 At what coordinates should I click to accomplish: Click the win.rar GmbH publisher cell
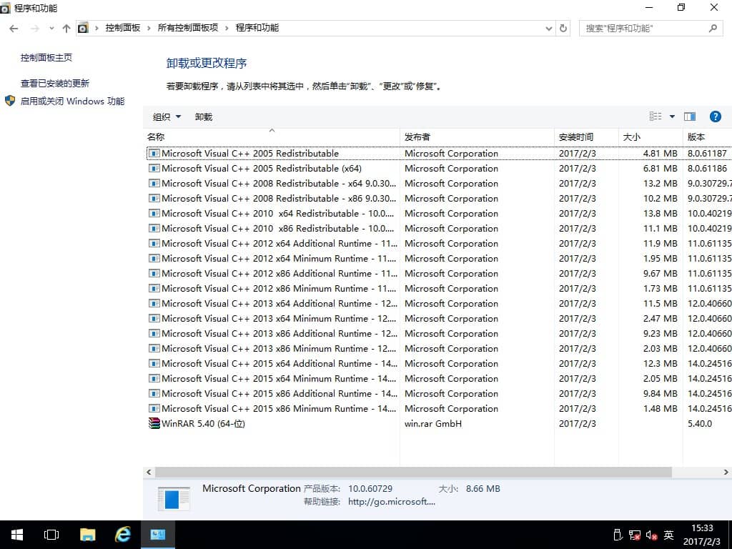click(x=433, y=423)
